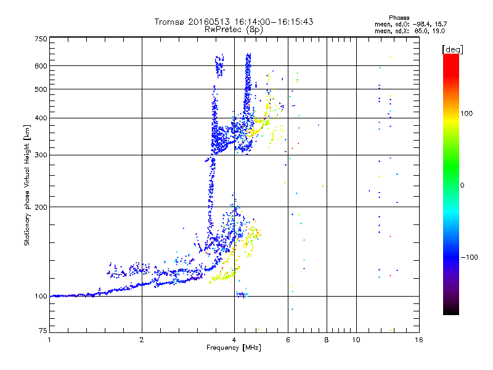The width and height of the screenshot is (493, 370).
Task: Click the x-axis tick label '4'
Action: click(234, 340)
